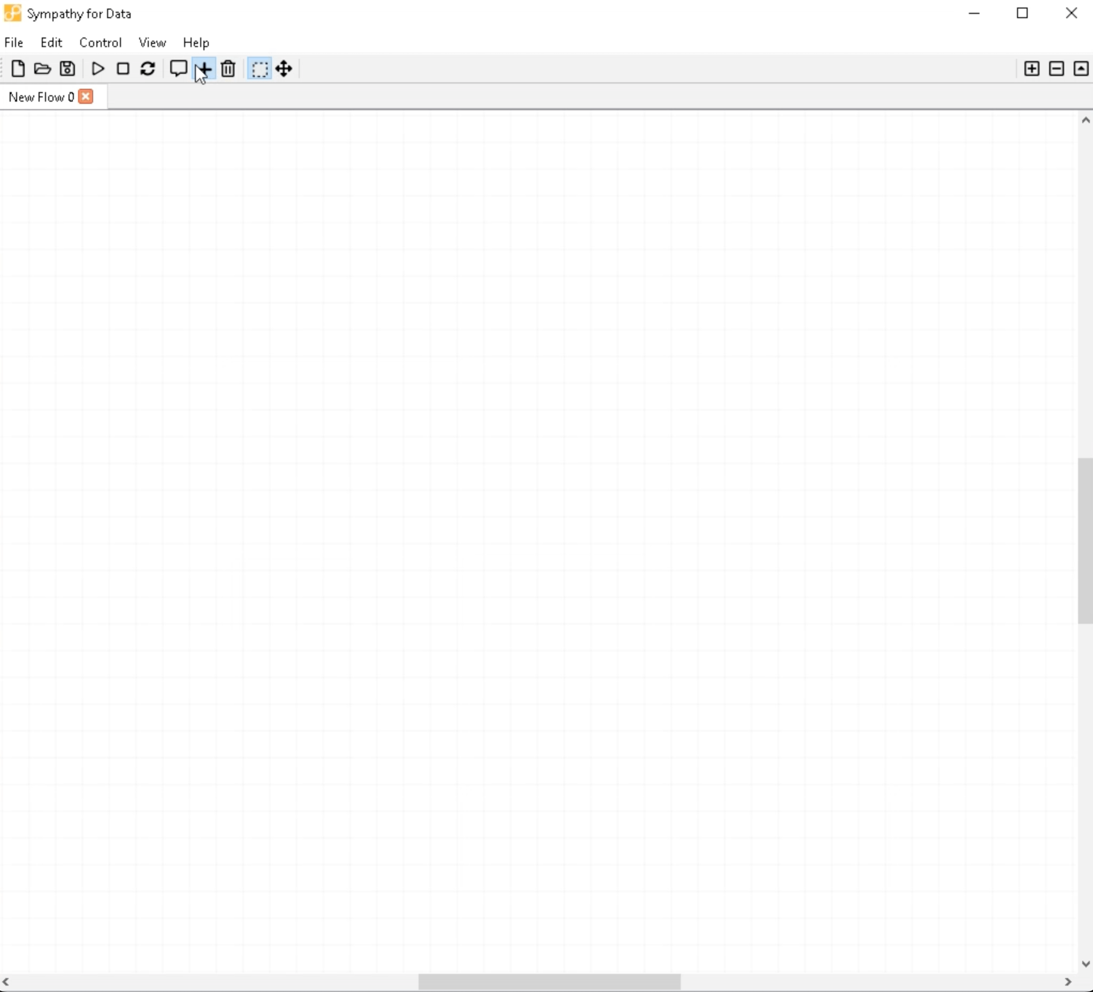1093x992 pixels.
Task: Close the New Flow 0 tab
Action: 86,96
